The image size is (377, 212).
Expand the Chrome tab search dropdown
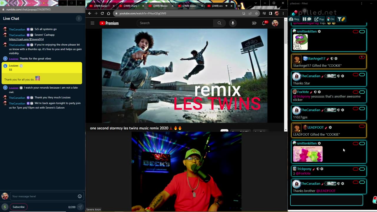click(256, 3)
